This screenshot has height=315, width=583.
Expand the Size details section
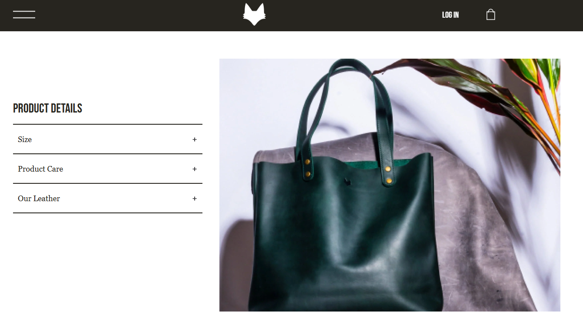tap(108, 139)
